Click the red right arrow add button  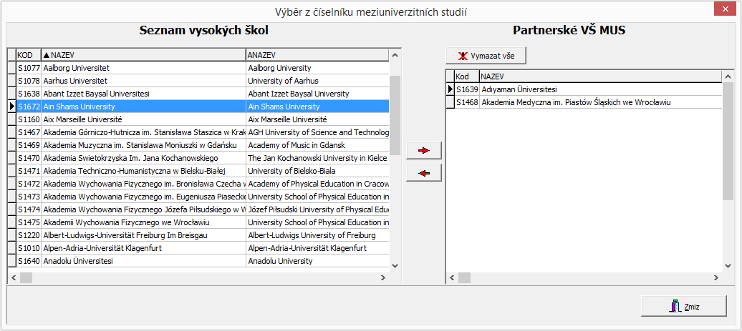coord(424,150)
